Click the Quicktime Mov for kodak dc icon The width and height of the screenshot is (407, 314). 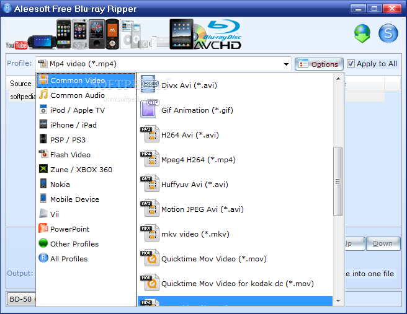(x=150, y=282)
